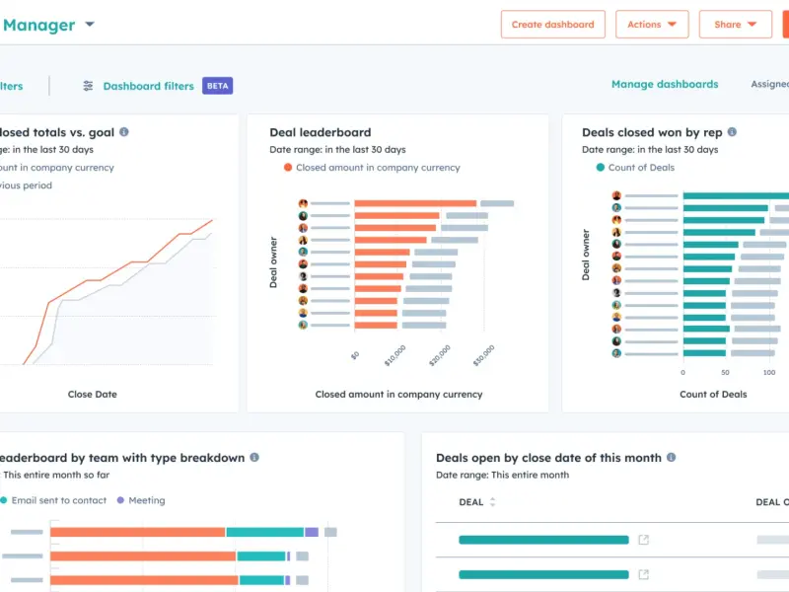Click info icon beside Deals closed won by rep
Viewport: 789px width, 592px height.
(732, 132)
